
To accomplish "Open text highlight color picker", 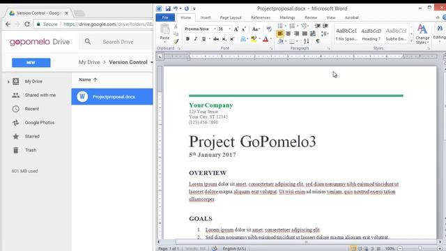I will pos(259,39).
